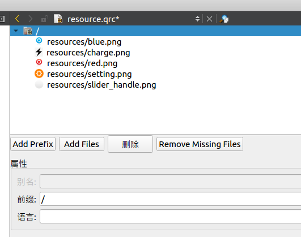Image resolution: width=301 pixels, height=237 pixels.
Task: Open the resource.qrc document selector arrows
Action: 197,19
